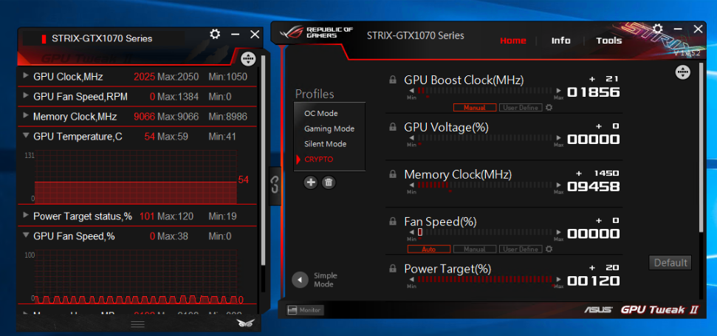Image resolution: width=717 pixels, height=336 pixels.
Task: Switch to the Info tab
Action: click(560, 41)
